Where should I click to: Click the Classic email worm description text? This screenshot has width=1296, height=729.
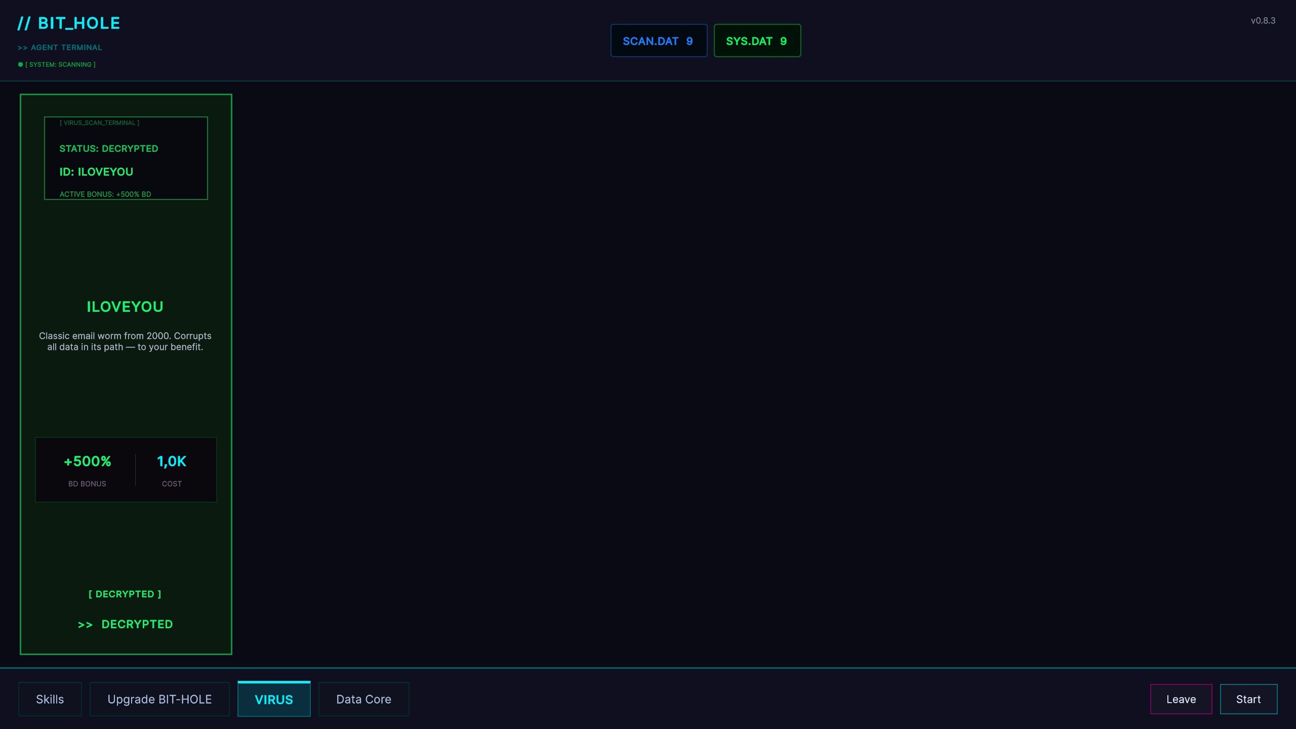[125, 341]
